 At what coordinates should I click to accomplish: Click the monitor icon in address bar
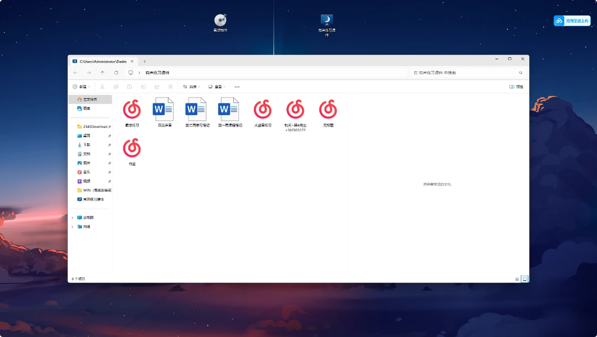pos(131,73)
